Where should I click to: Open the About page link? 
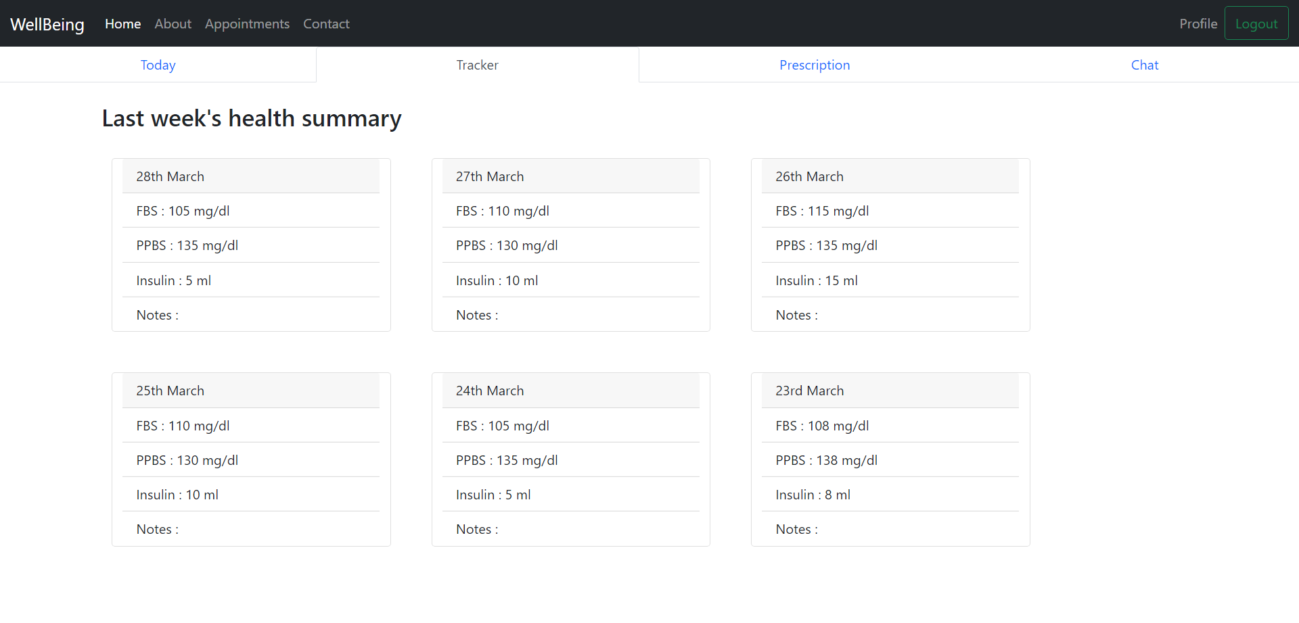point(173,24)
